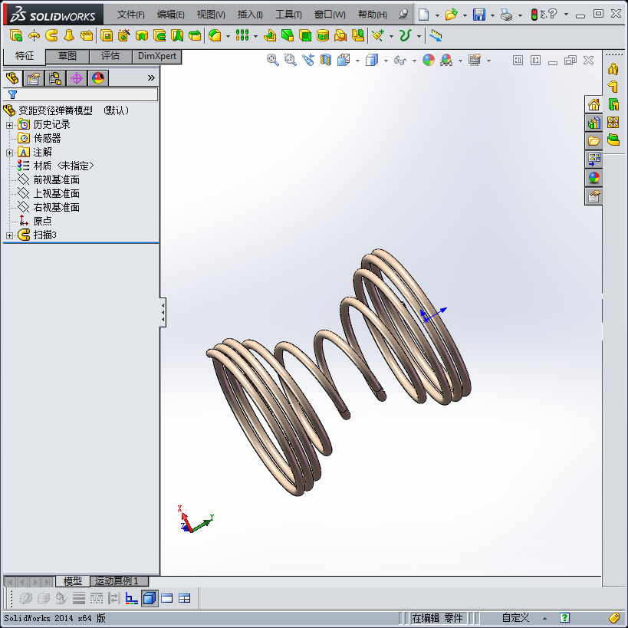The width and height of the screenshot is (628, 628).
Task: Open Hide/Show Items dropdown arrow
Action: coord(414,61)
